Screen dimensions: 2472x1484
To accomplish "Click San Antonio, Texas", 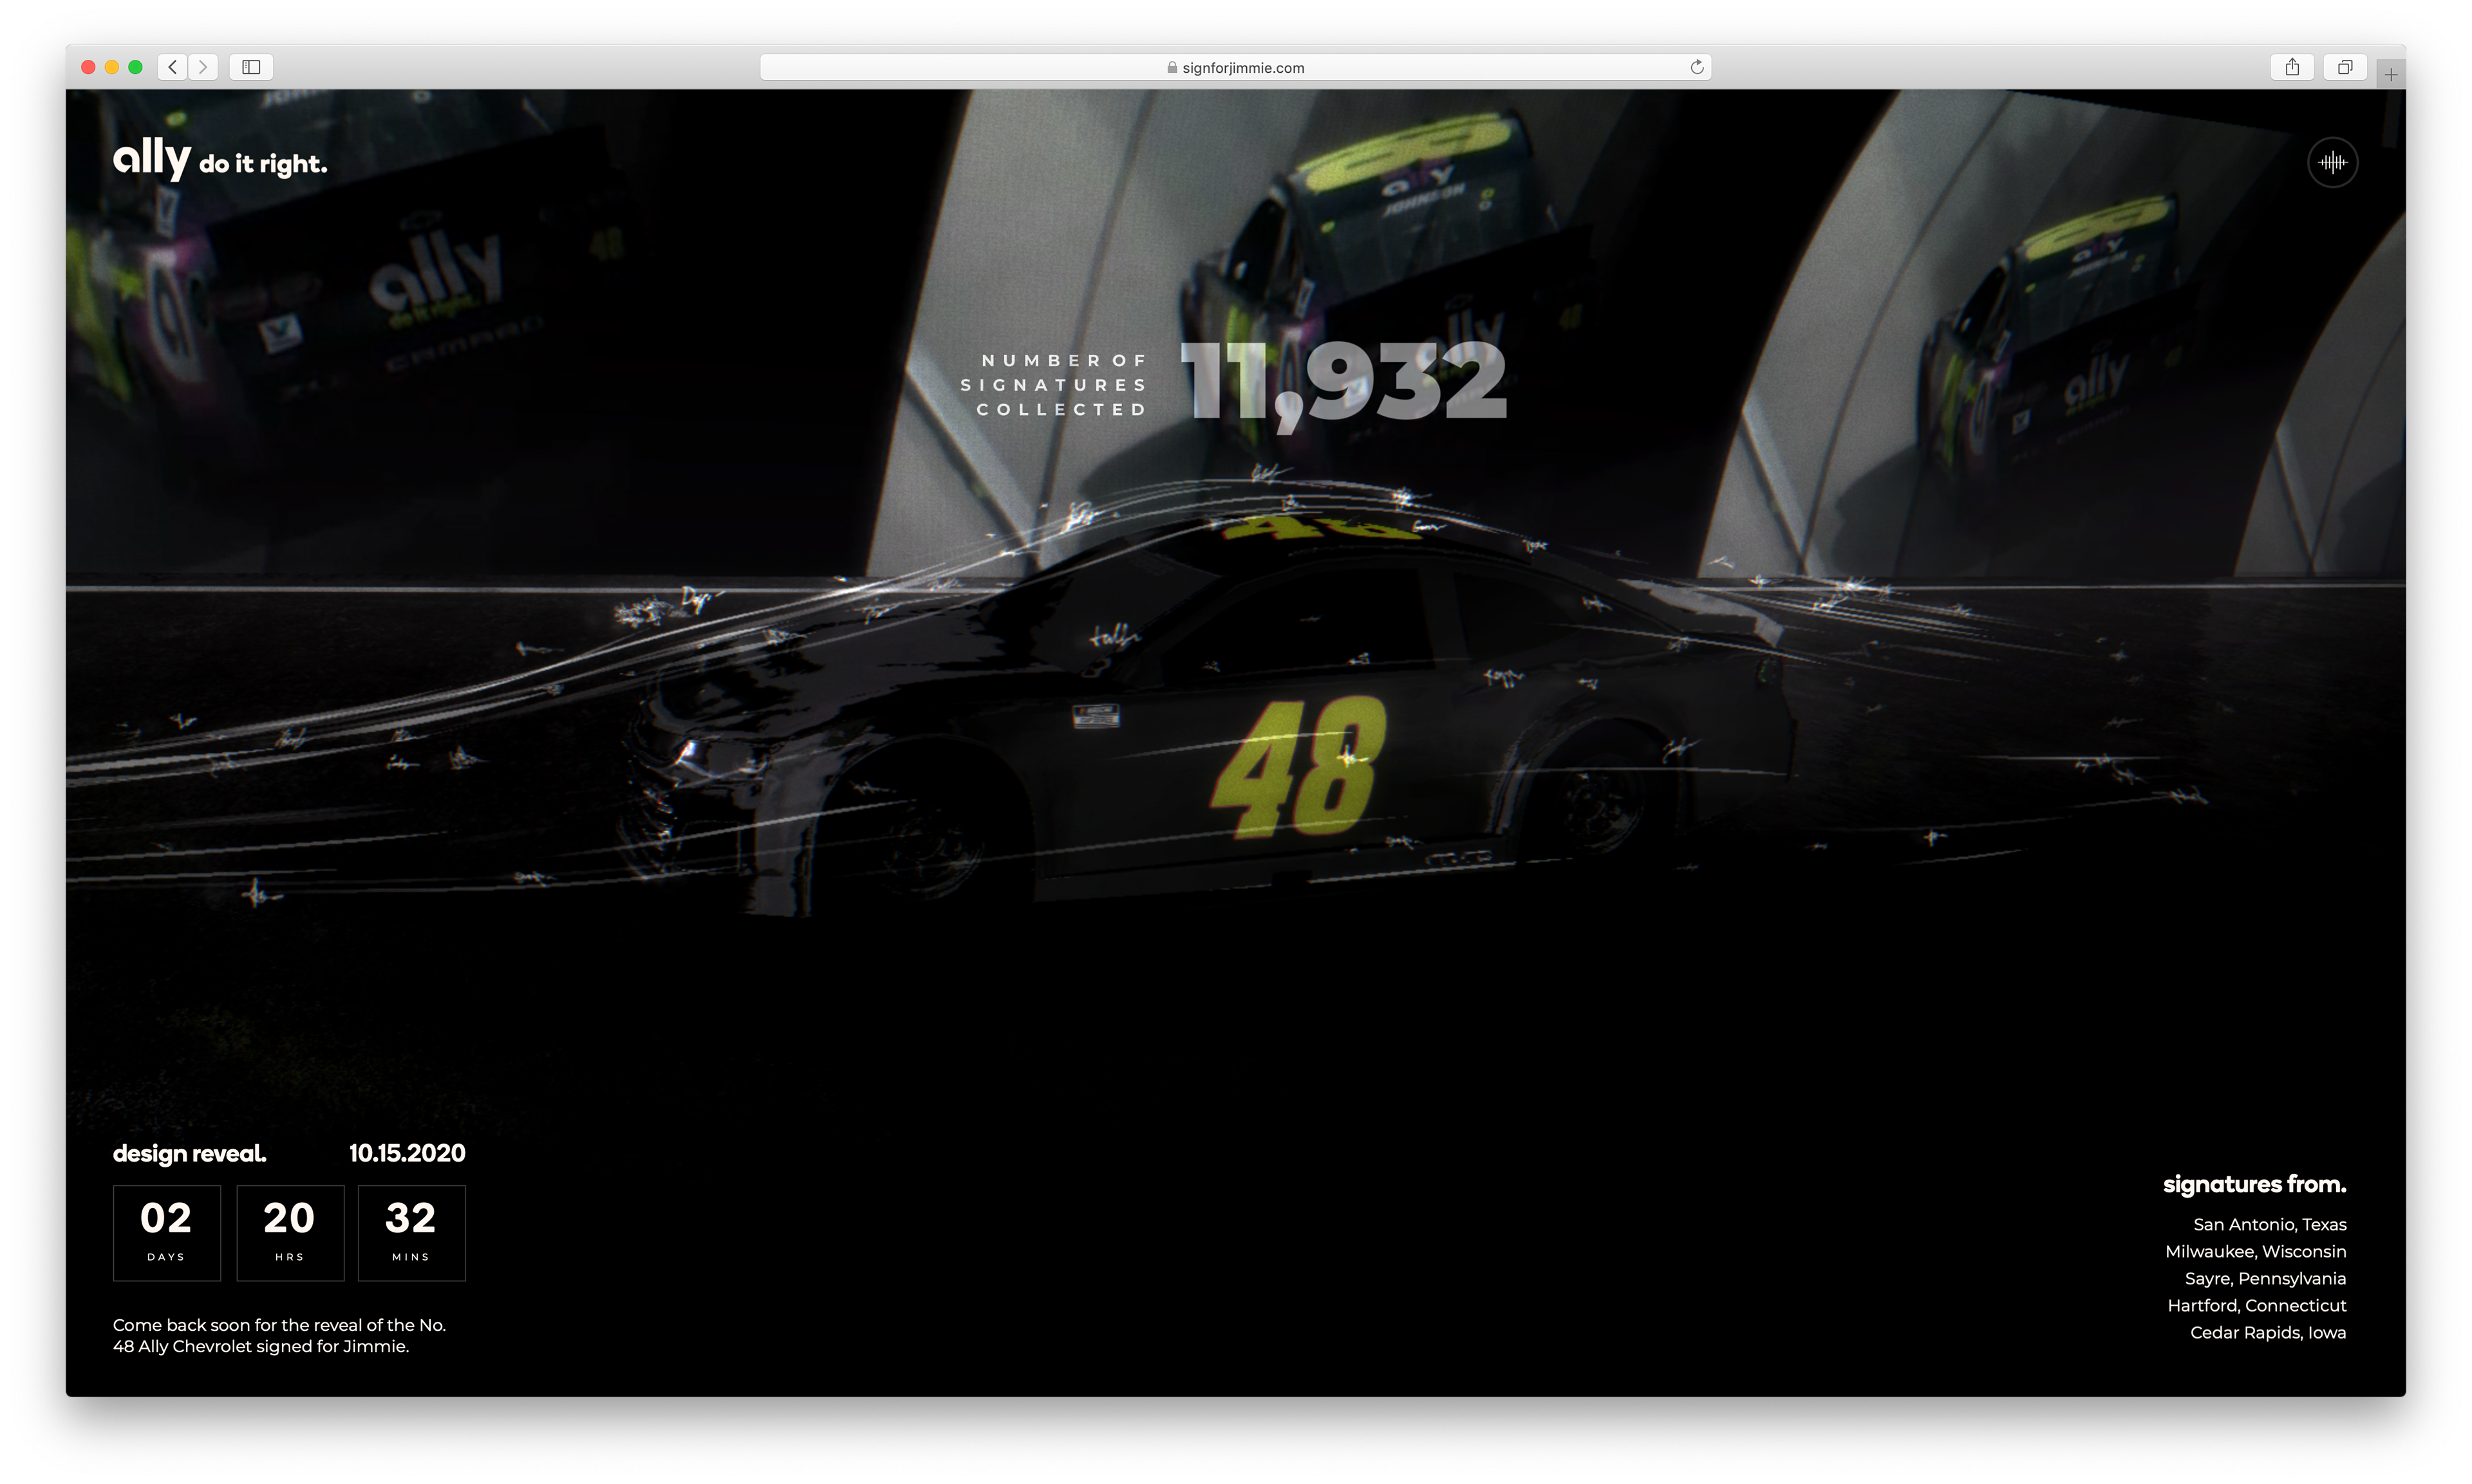I will coord(2269,1224).
